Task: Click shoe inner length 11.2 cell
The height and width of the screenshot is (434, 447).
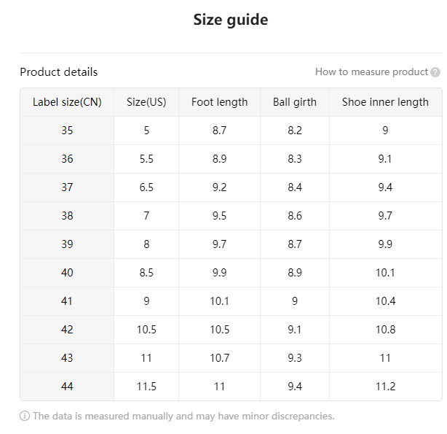Action: point(385,387)
